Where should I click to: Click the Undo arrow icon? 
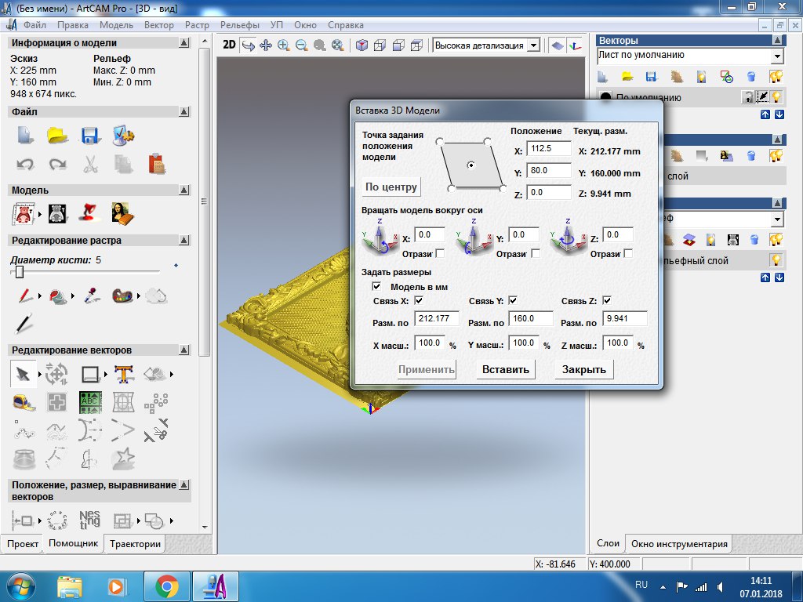pos(25,165)
